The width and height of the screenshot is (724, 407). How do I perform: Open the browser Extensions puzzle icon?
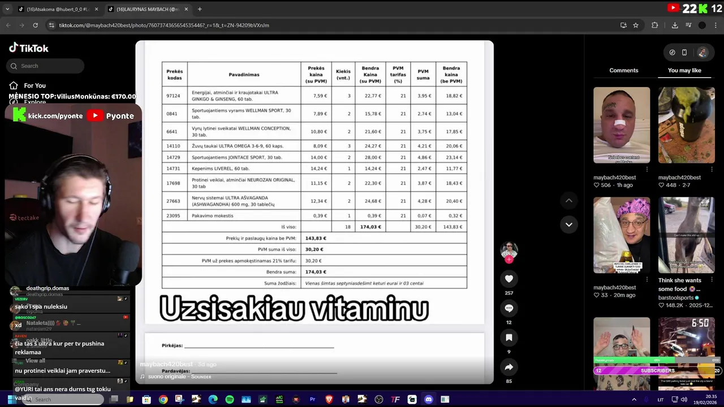pyautogui.click(x=655, y=25)
